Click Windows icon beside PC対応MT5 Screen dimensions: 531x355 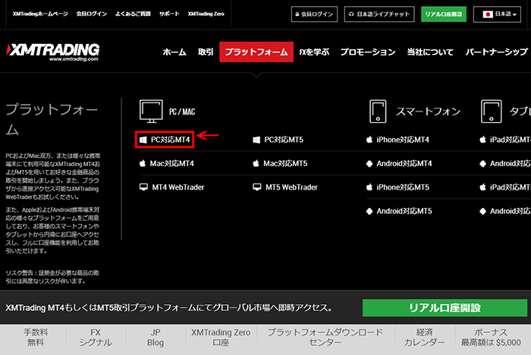tap(256, 140)
